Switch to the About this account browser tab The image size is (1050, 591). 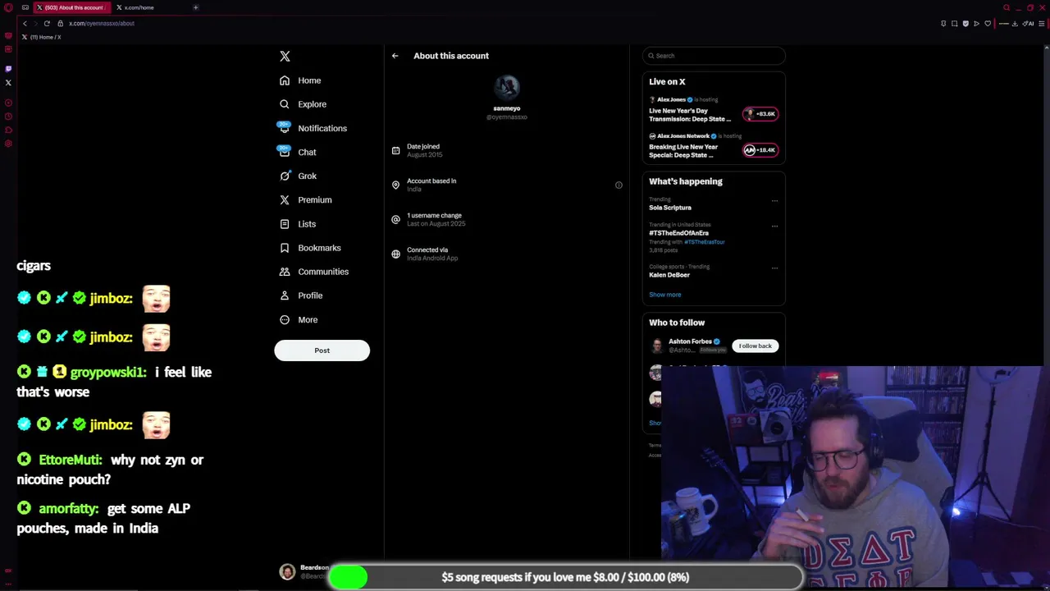72,7
